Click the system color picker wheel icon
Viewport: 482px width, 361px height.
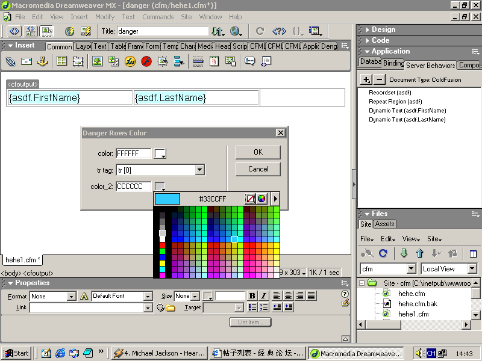pyautogui.click(x=261, y=199)
